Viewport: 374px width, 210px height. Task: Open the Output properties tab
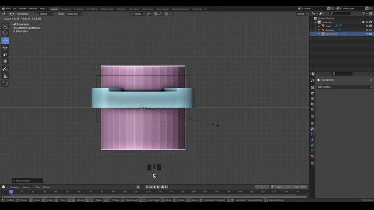click(x=312, y=93)
